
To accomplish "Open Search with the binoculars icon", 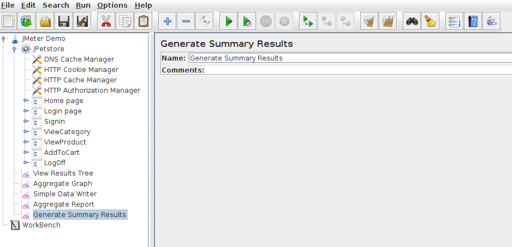I will tap(412, 21).
